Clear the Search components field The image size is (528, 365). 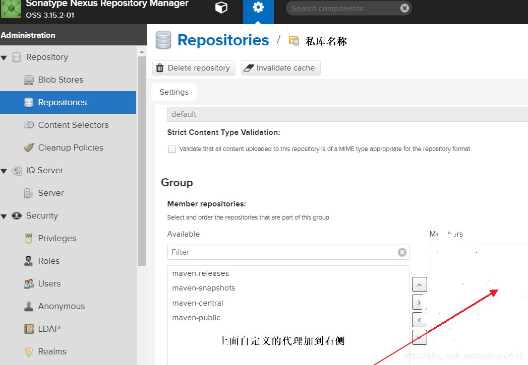404,8
